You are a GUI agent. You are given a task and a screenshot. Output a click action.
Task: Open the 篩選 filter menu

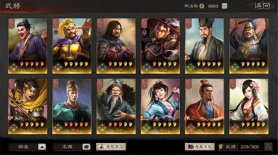click(x=23, y=147)
